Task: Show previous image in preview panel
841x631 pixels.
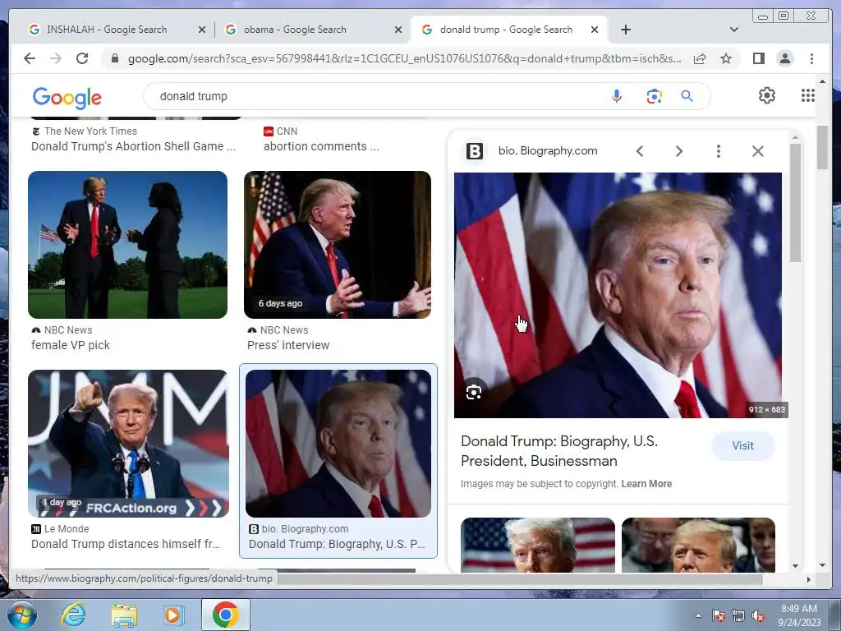Action: [639, 151]
